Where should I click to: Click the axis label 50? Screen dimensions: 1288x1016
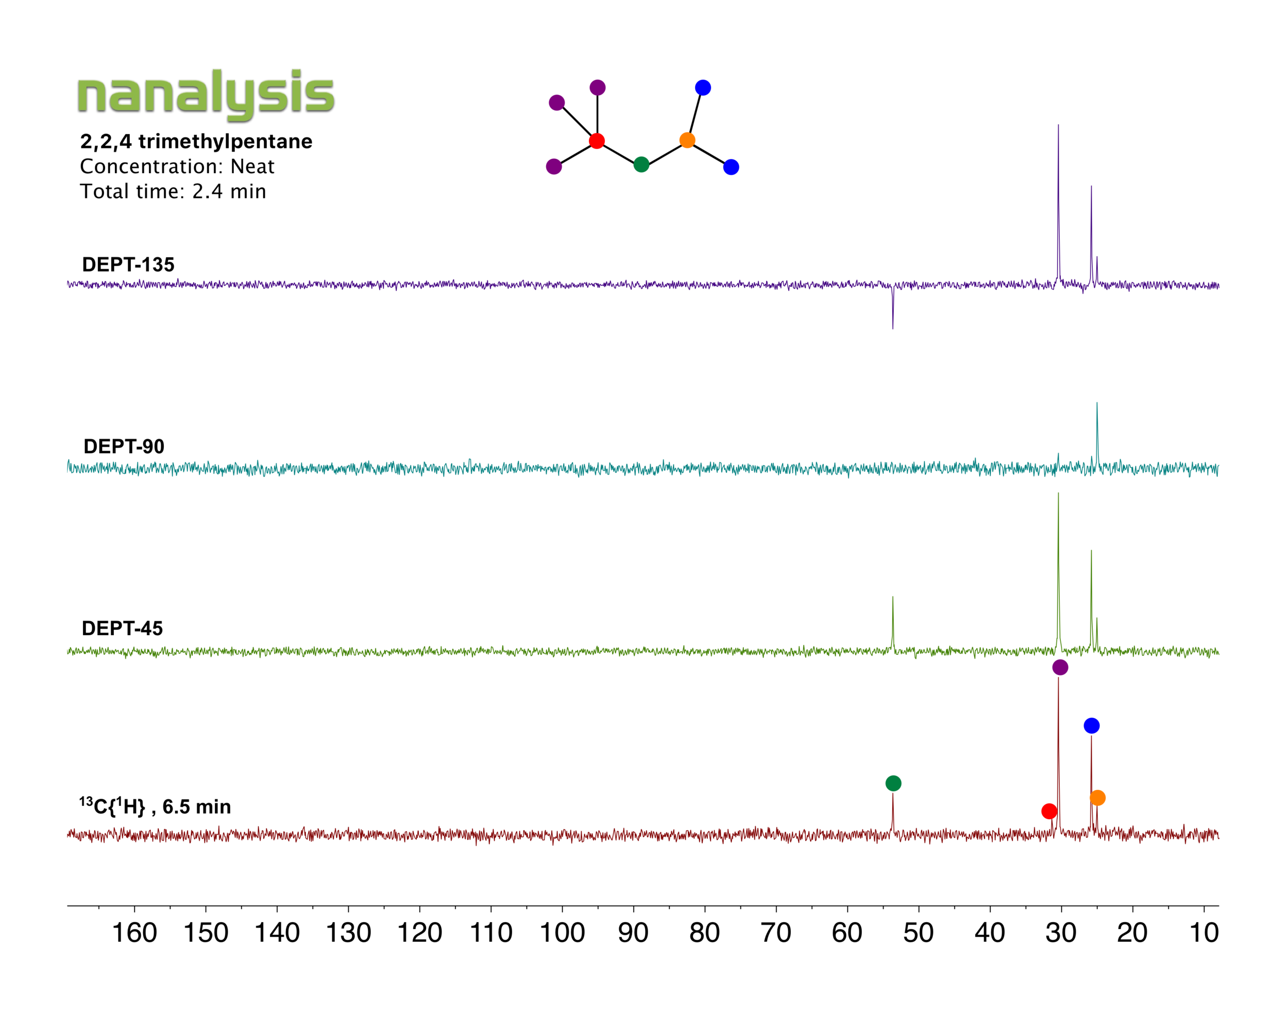pos(919,933)
